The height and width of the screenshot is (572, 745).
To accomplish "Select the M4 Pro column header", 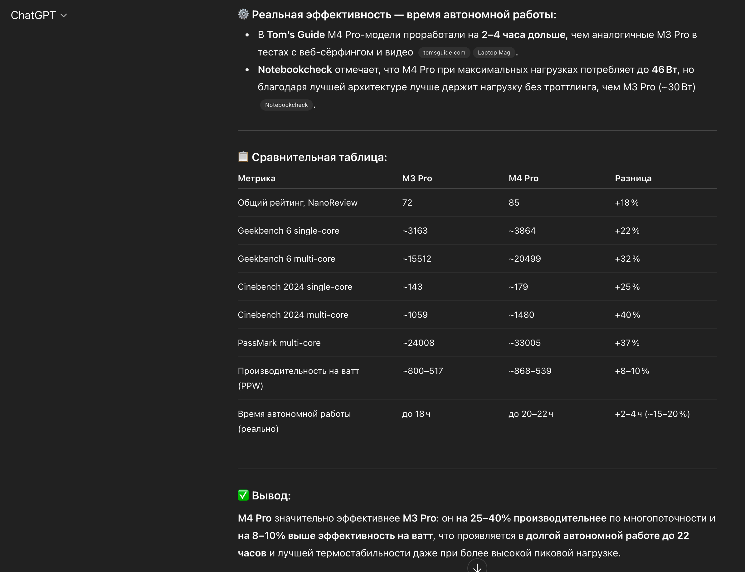I will pyautogui.click(x=523, y=179).
